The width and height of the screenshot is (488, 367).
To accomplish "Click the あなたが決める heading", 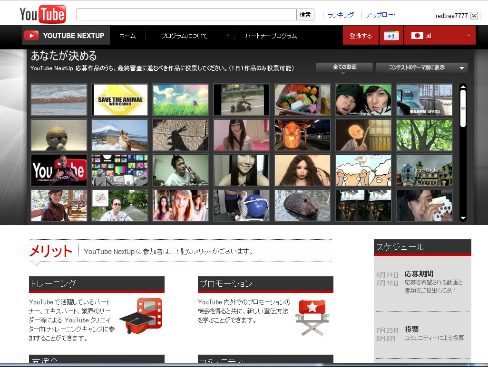I will (64, 56).
